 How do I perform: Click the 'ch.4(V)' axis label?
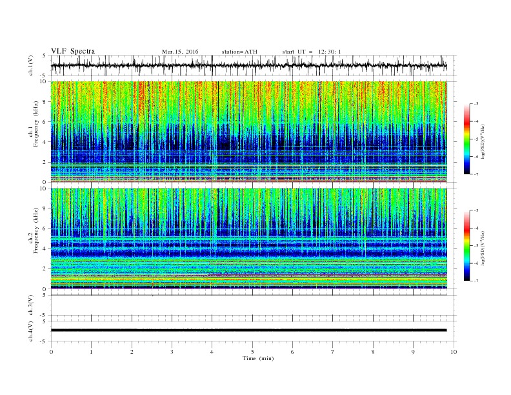(31, 331)
